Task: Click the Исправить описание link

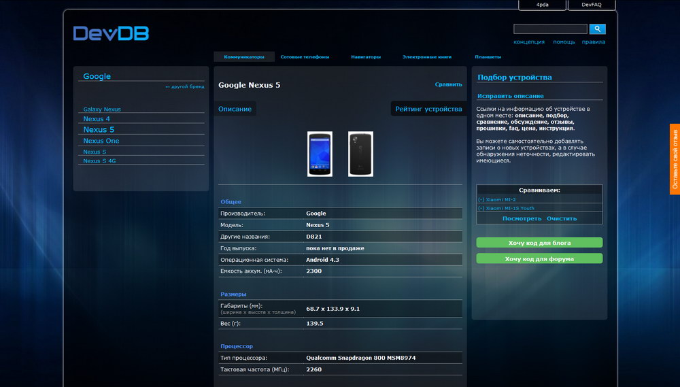Action: click(x=511, y=96)
